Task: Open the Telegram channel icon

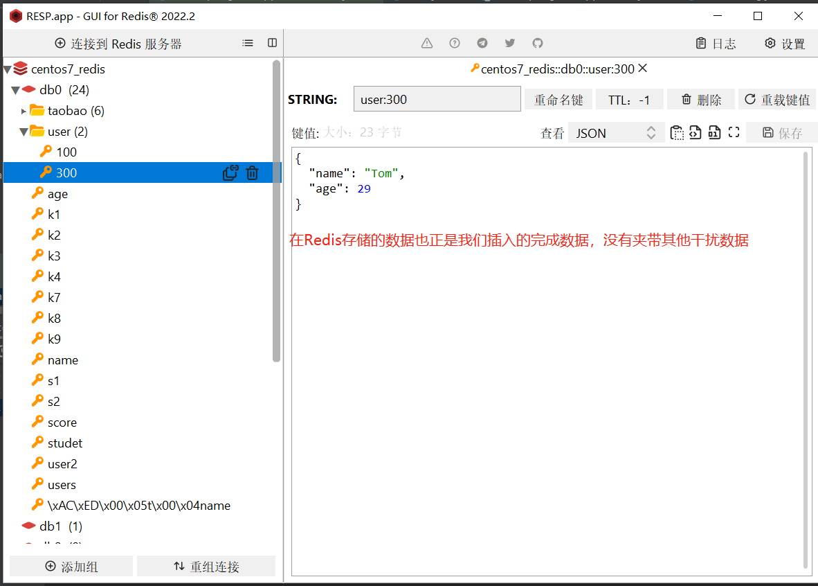Action: [x=482, y=44]
